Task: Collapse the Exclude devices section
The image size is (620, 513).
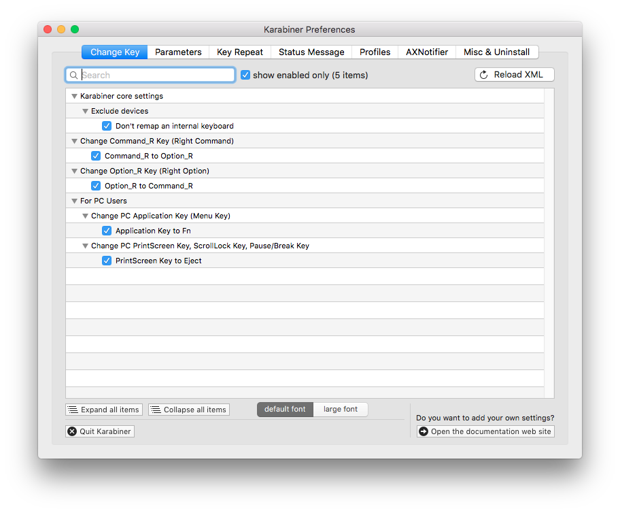Action: click(x=85, y=111)
